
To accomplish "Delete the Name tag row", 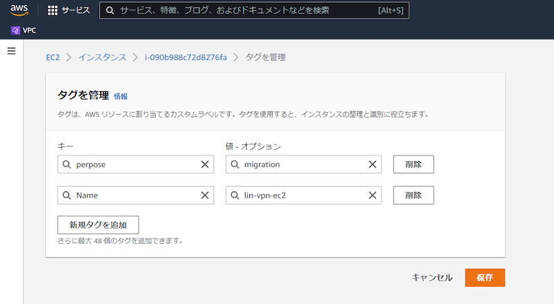I will [x=413, y=196].
